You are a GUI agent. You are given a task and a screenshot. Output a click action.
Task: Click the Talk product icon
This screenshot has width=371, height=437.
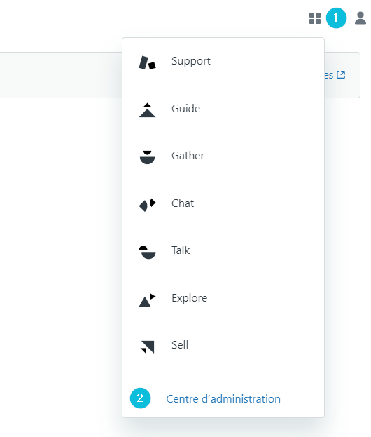[148, 253]
